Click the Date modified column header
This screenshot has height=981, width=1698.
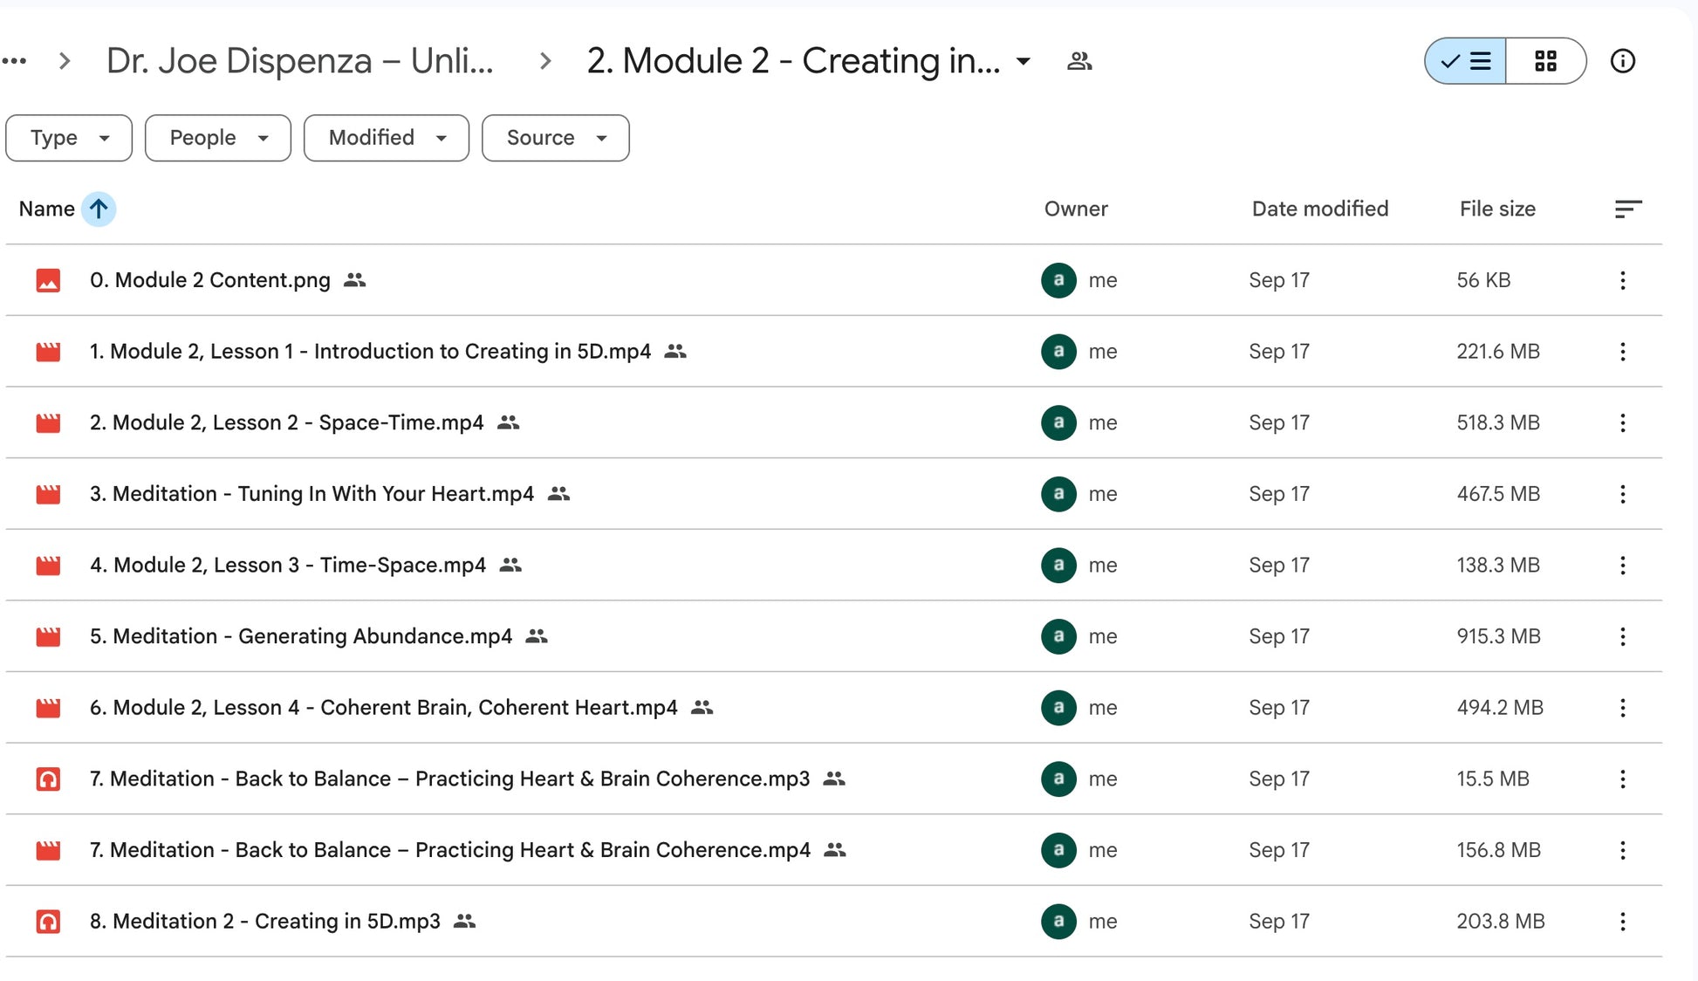click(1319, 209)
